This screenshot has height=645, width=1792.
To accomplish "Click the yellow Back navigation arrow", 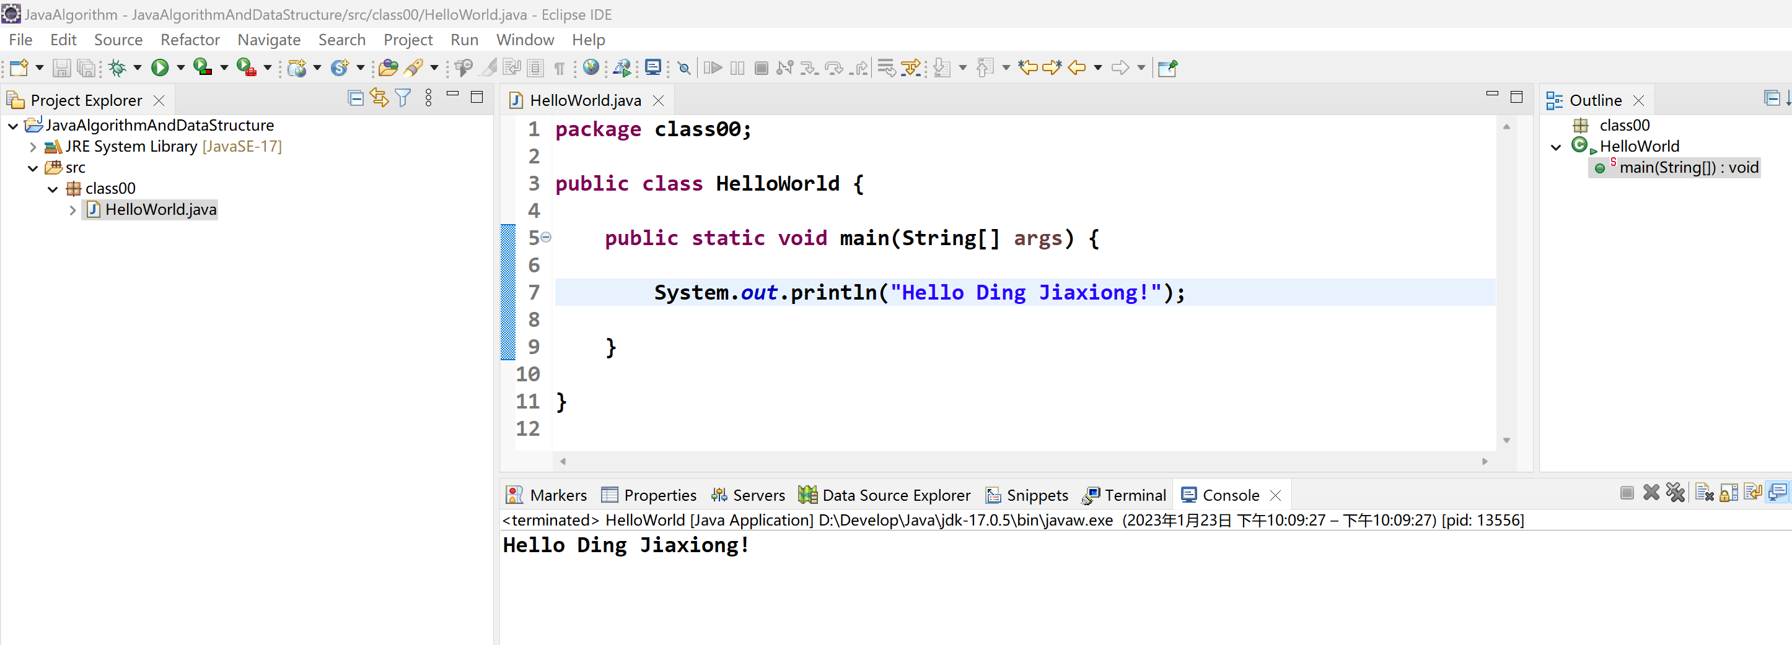I will pos(1077,67).
